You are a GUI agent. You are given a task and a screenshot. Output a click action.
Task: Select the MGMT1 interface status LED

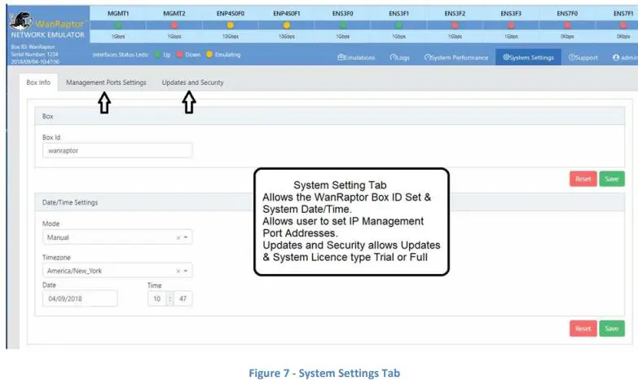pyautogui.click(x=118, y=25)
